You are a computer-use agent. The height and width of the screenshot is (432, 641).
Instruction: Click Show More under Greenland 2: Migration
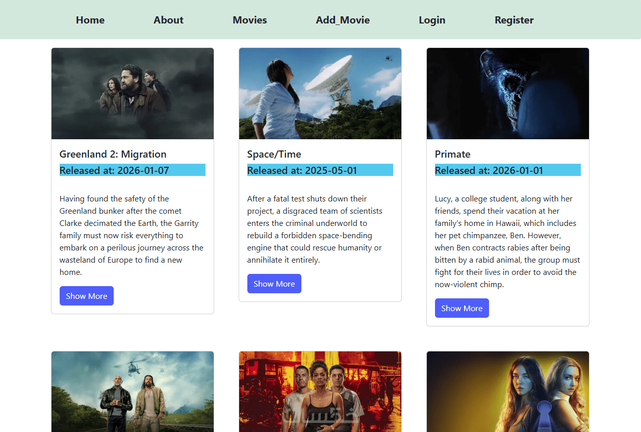coord(87,296)
